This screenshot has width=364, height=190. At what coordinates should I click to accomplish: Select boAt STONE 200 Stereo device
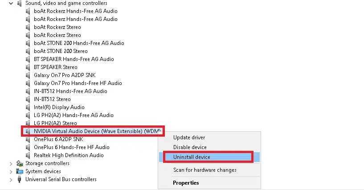point(61,51)
